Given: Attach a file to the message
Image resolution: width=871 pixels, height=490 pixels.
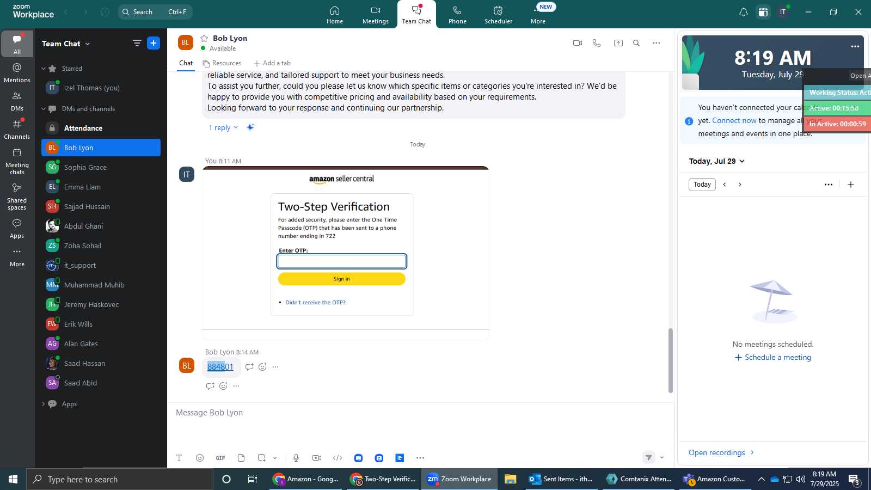Looking at the screenshot, I should [x=241, y=458].
